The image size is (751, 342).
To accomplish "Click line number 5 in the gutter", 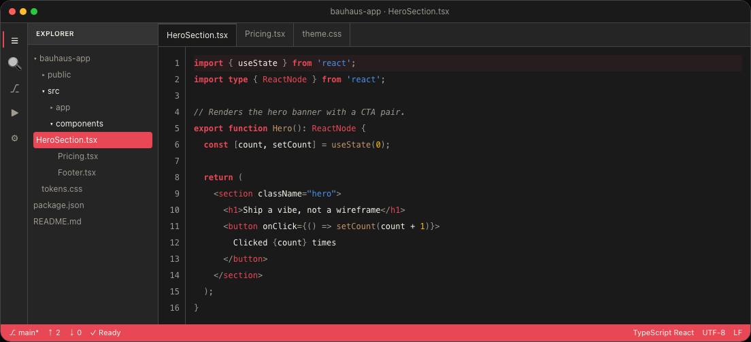I will point(177,129).
